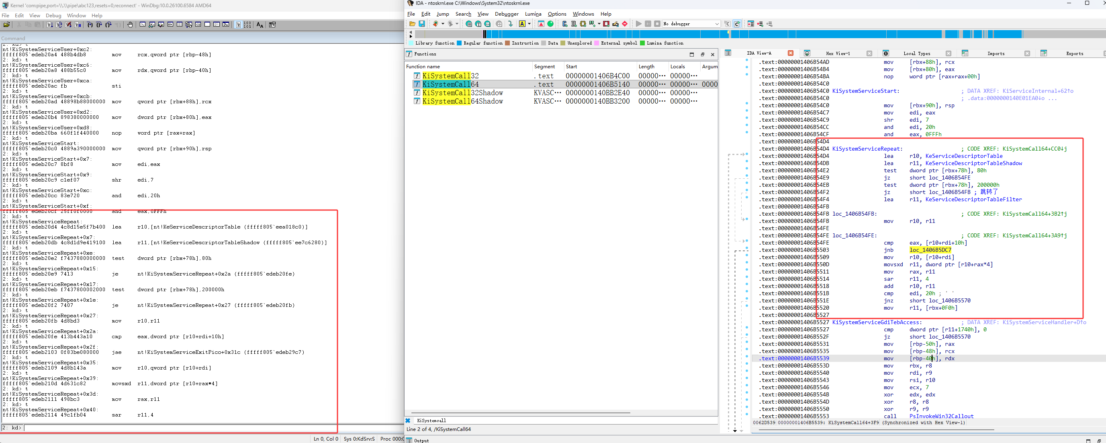
Task: Close the Hex View-1 tab
Action: [869, 54]
